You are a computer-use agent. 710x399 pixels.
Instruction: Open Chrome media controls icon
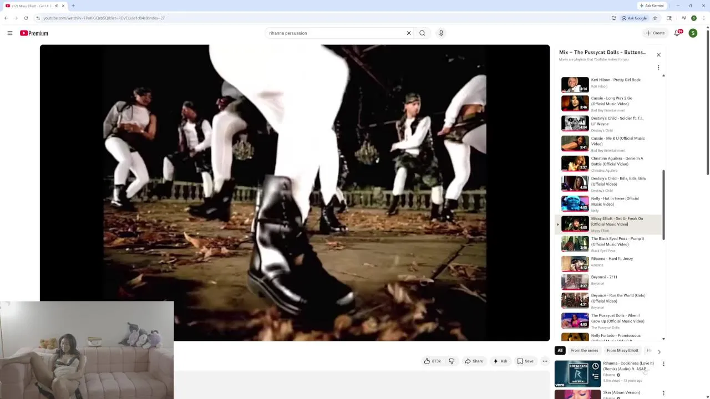point(684,18)
